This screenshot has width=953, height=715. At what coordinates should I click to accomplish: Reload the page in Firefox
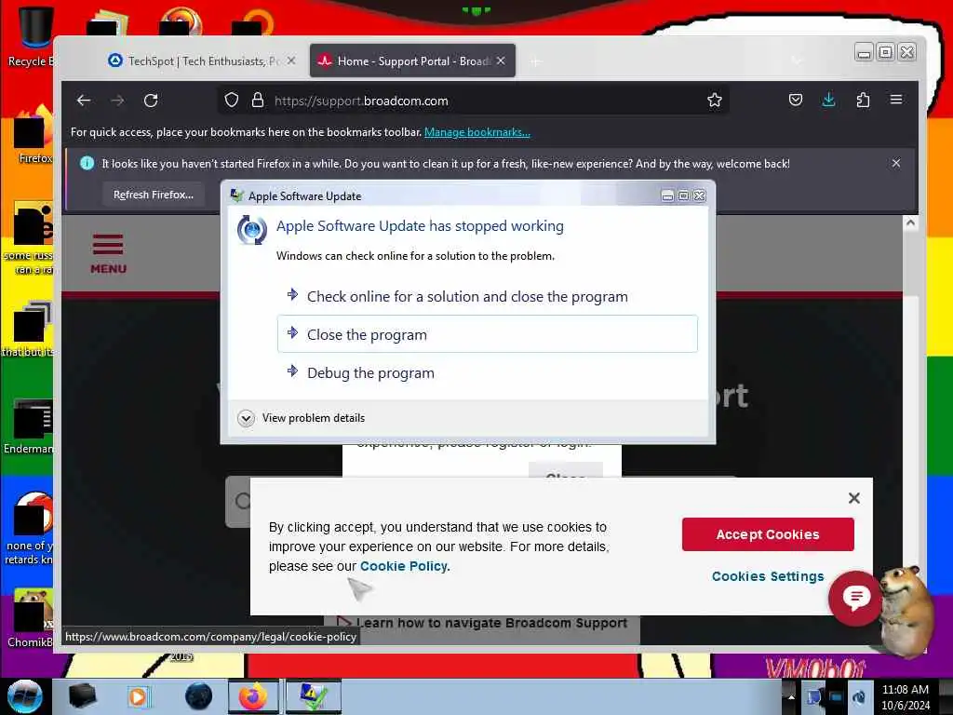click(151, 101)
